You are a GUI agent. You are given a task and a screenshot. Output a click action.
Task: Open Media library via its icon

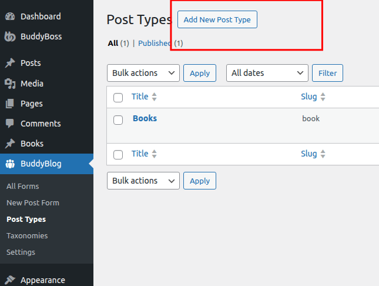point(10,84)
